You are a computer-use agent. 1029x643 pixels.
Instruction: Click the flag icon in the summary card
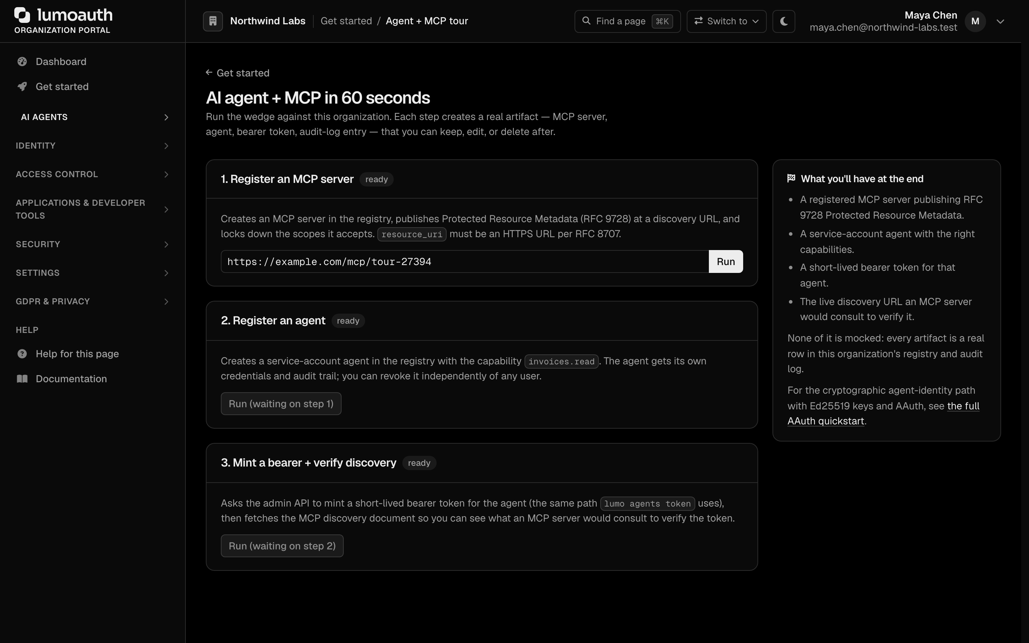791,178
